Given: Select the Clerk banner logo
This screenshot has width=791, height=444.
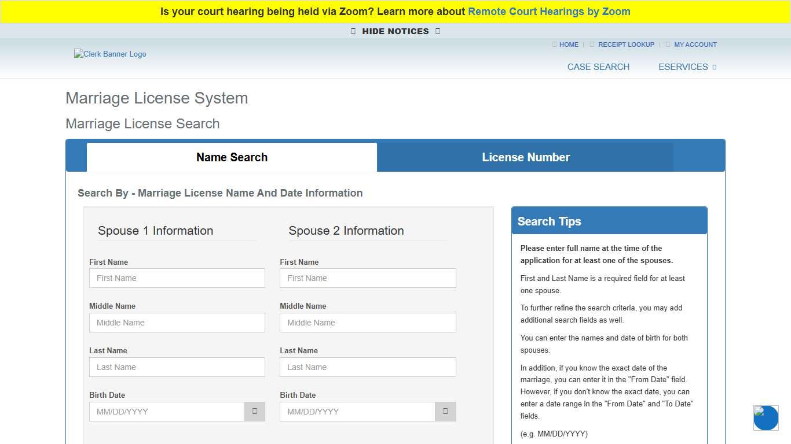Looking at the screenshot, I should (110, 54).
